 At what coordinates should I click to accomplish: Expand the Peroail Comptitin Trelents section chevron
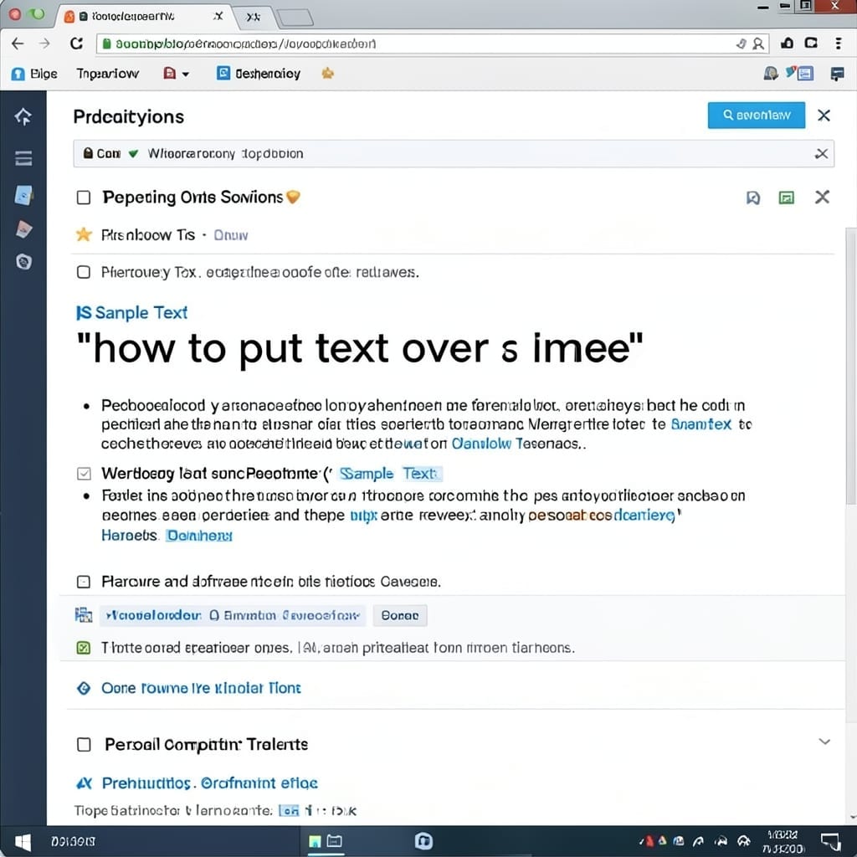824,742
